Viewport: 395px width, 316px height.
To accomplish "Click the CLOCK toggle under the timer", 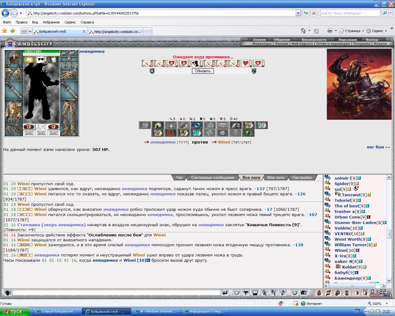I will point(375,295).
